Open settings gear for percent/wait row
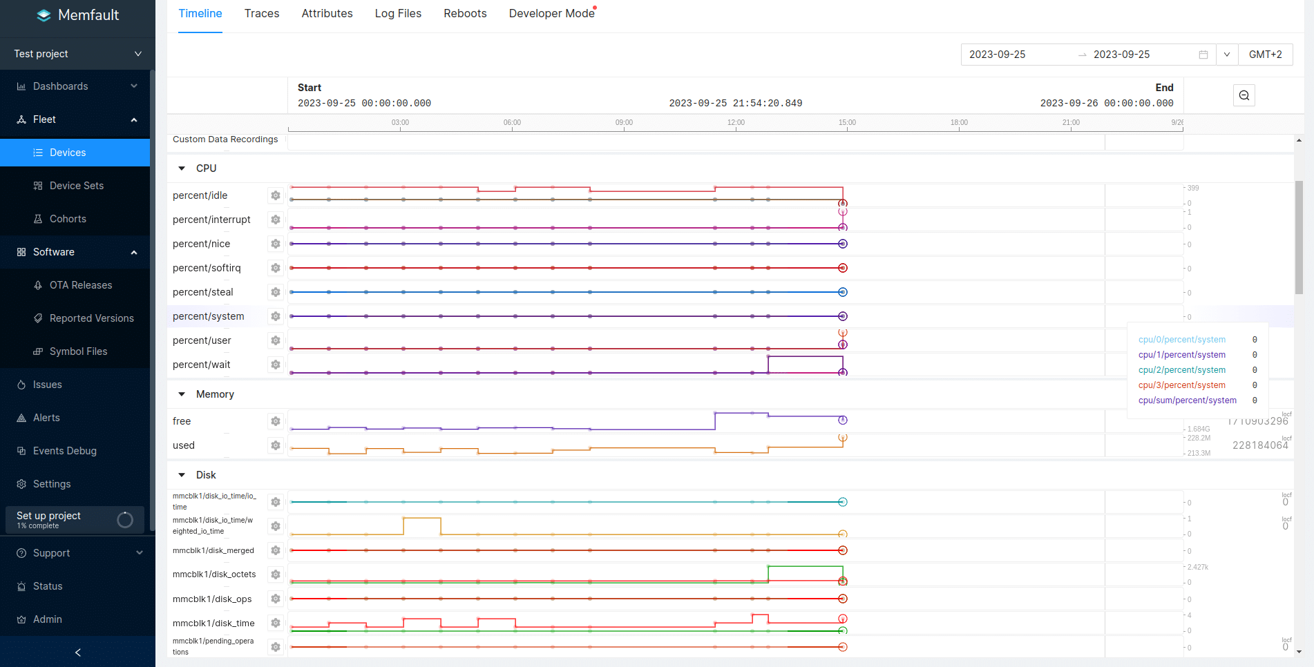The height and width of the screenshot is (667, 1314). (276, 365)
